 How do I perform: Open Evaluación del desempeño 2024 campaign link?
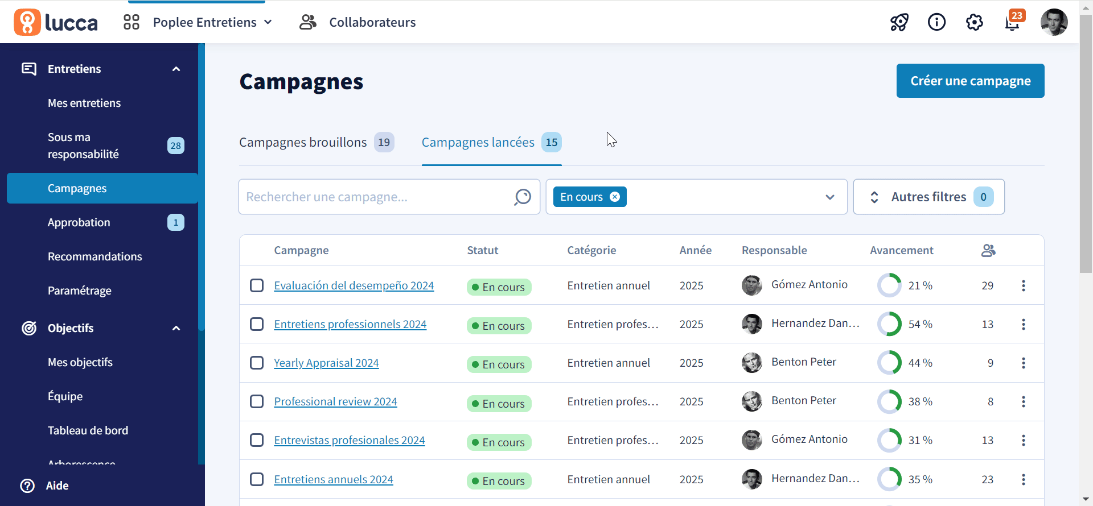(354, 285)
